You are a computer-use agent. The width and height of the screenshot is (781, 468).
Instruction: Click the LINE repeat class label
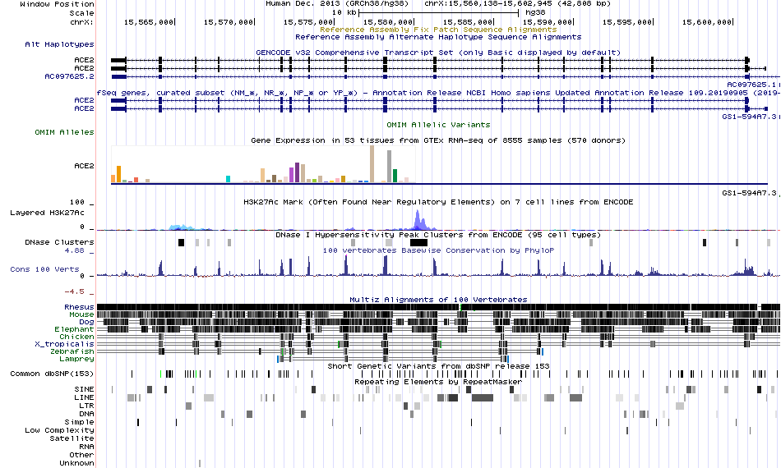point(84,398)
